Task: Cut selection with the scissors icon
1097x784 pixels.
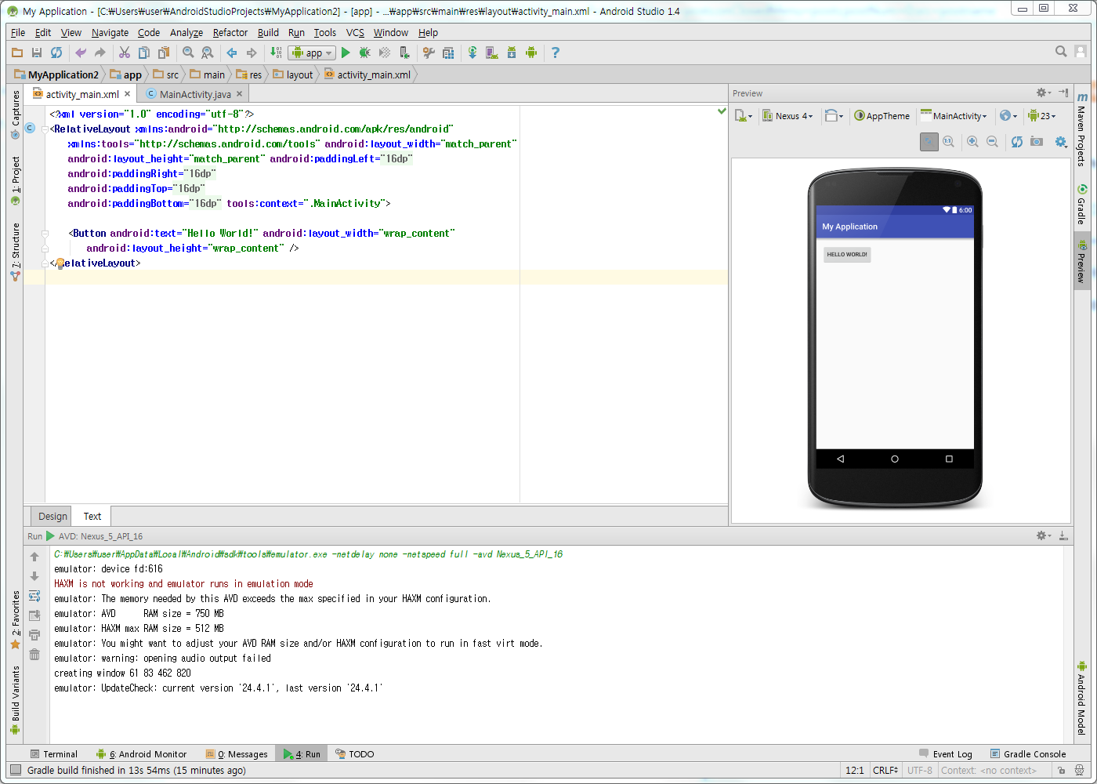Action: pyautogui.click(x=124, y=53)
